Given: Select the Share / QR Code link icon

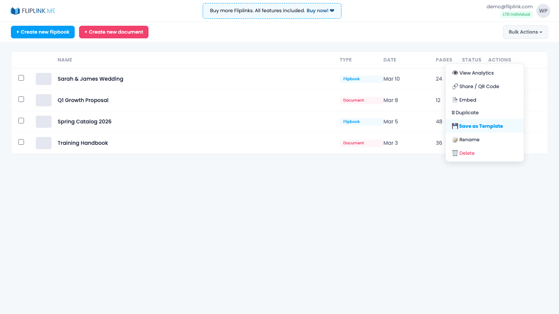Looking at the screenshot, I should coord(455,86).
